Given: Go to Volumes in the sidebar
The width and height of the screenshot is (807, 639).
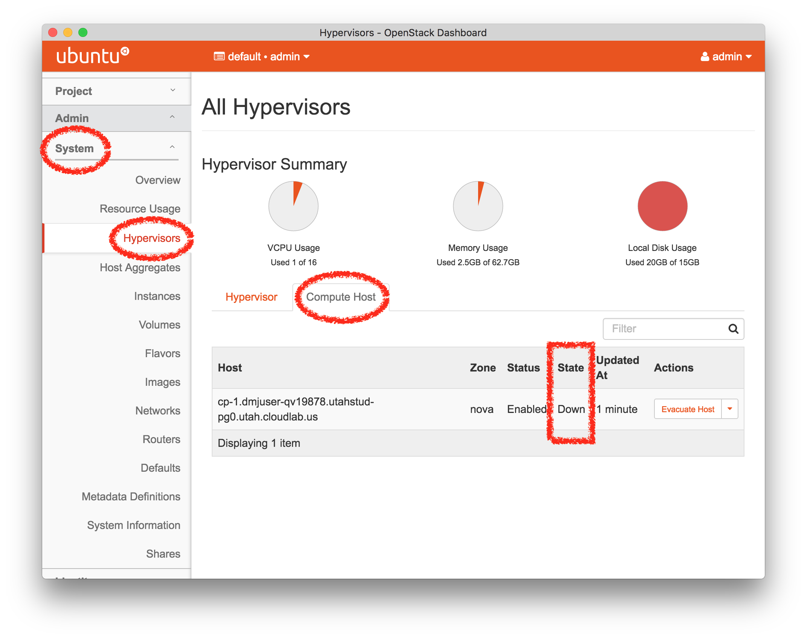Looking at the screenshot, I should pyautogui.click(x=159, y=325).
